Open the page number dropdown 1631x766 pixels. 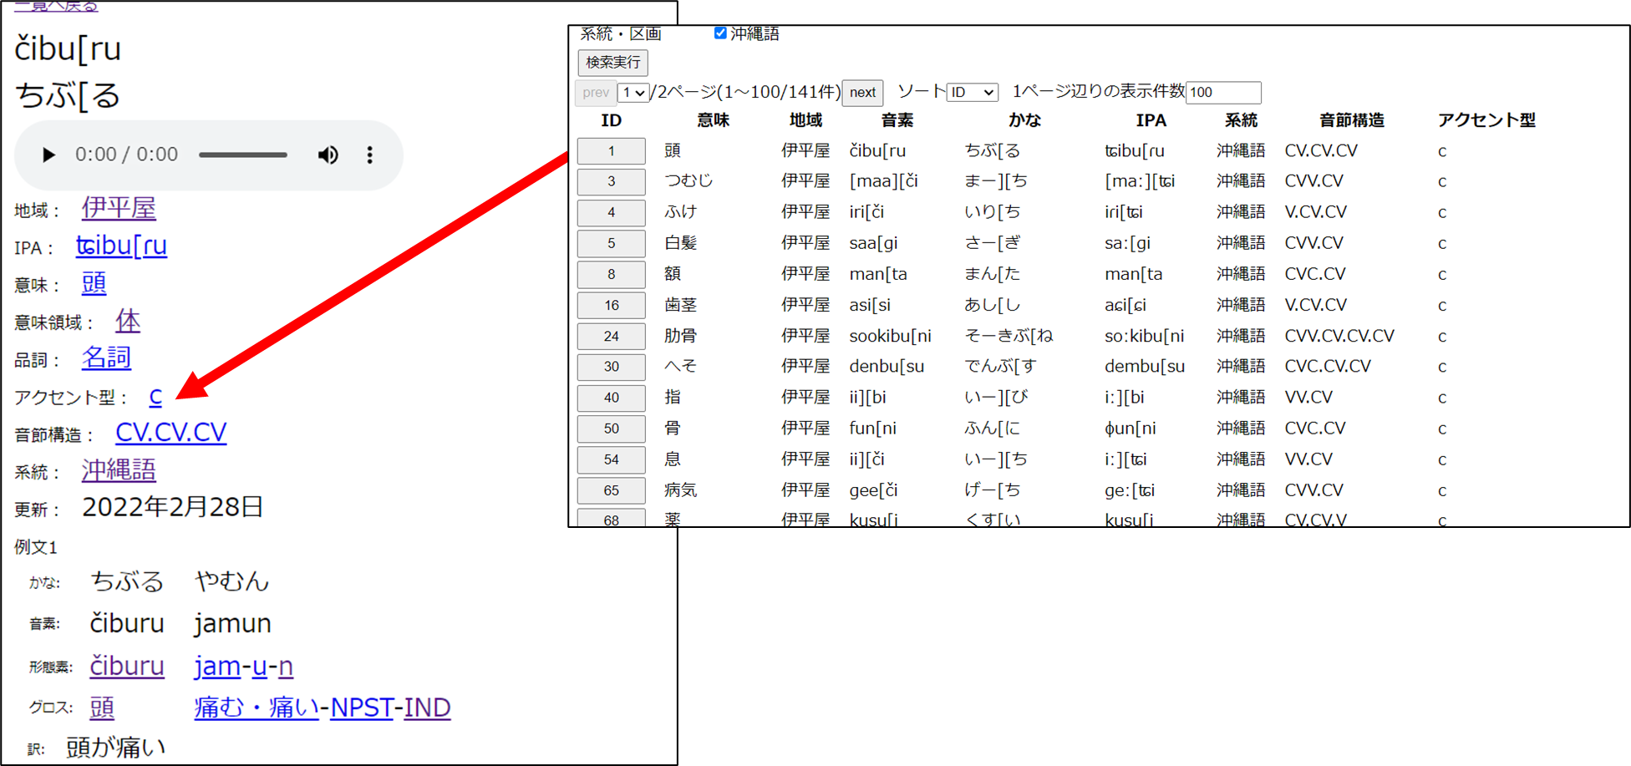633,93
